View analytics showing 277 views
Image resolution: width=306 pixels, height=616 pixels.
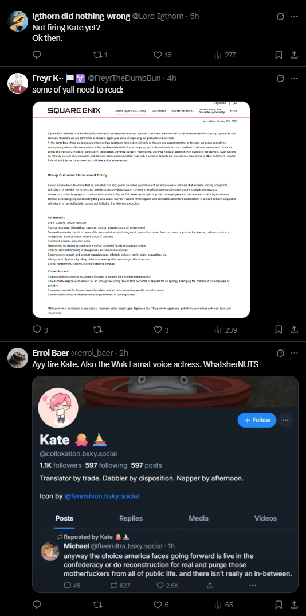point(225,55)
